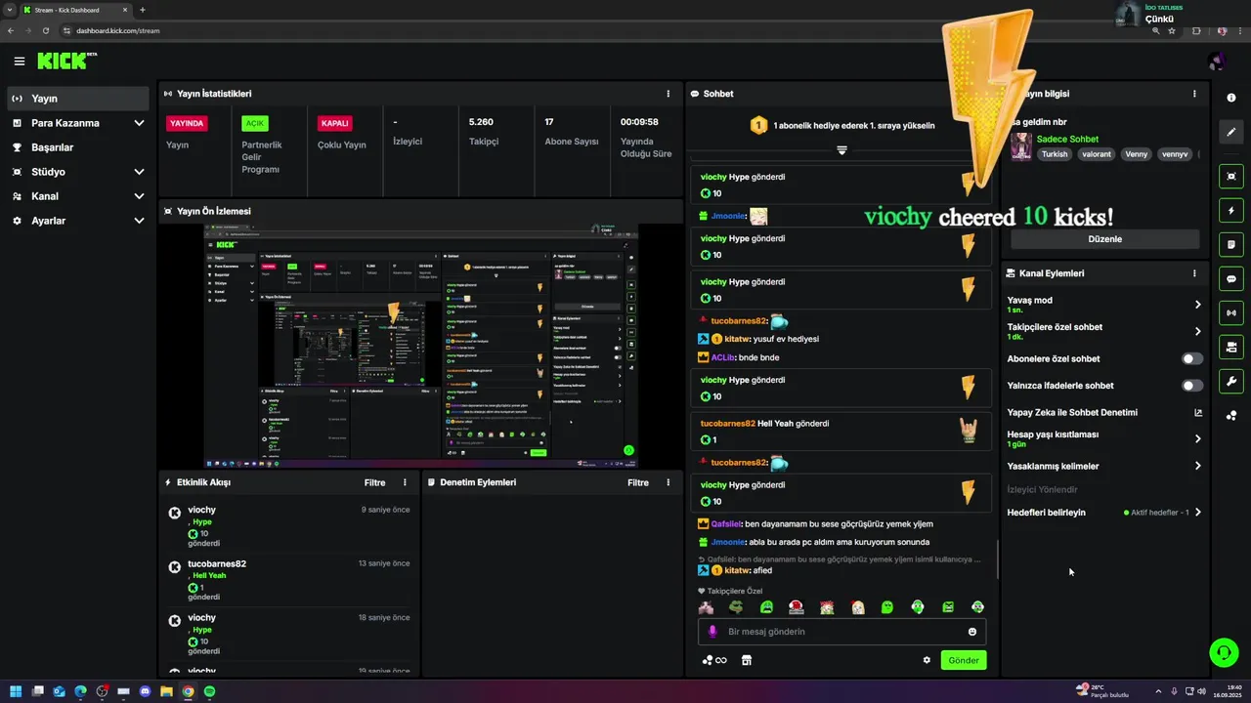Screen dimensions: 1251x703
Task: Open Yayın bilgisi three-dot menu
Action: click(1194, 94)
